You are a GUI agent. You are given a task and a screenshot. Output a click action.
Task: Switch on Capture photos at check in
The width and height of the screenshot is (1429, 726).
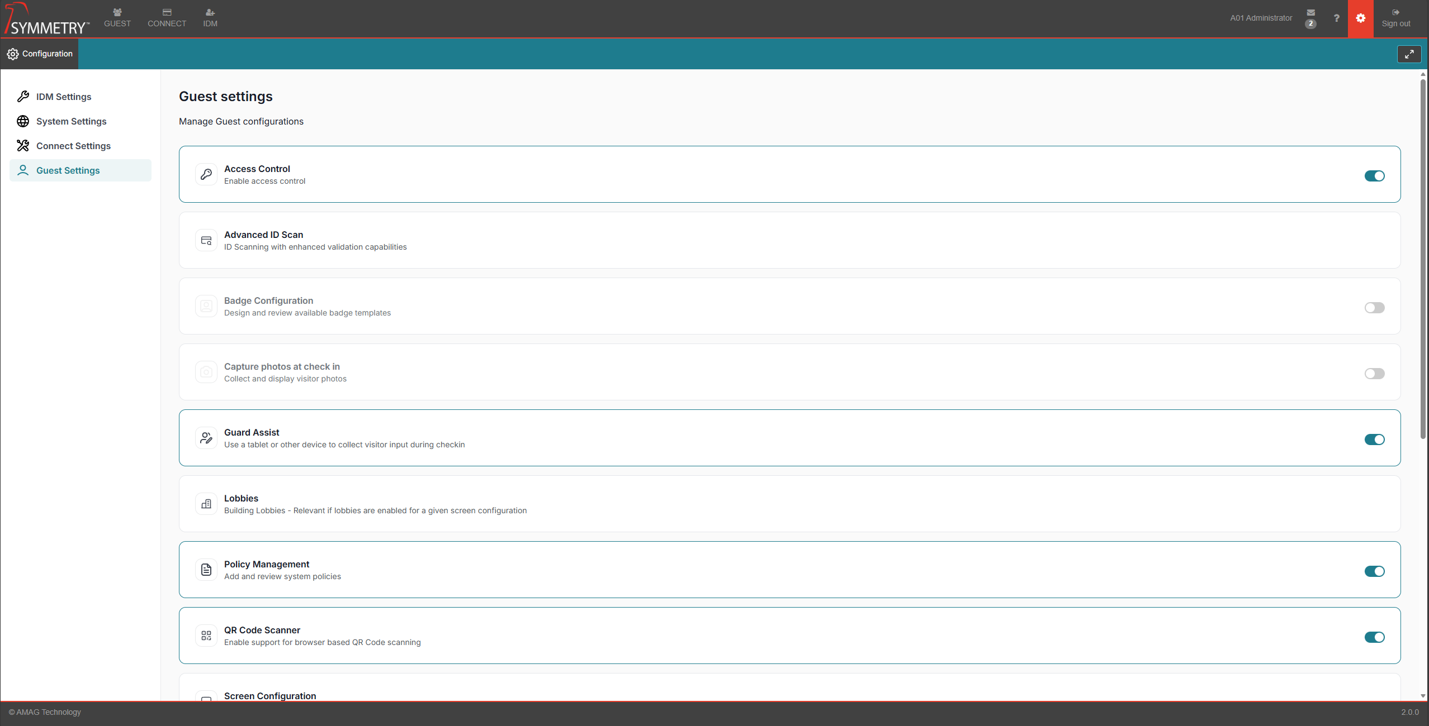(x=1374, y=374)
